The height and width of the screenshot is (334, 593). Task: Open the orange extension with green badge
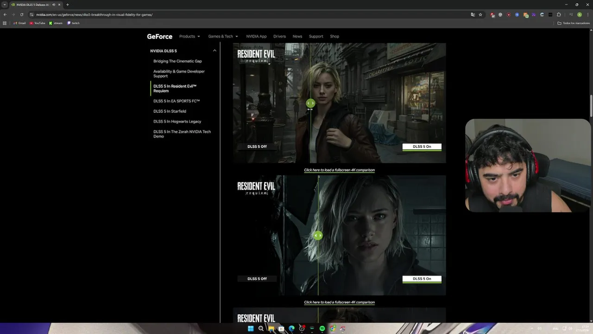click(x=526, y=15)
